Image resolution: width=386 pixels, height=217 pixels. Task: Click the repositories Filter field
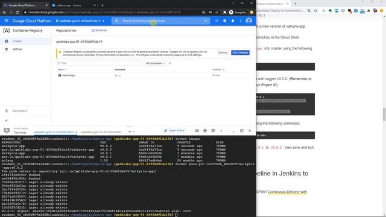tap(100, 63)
